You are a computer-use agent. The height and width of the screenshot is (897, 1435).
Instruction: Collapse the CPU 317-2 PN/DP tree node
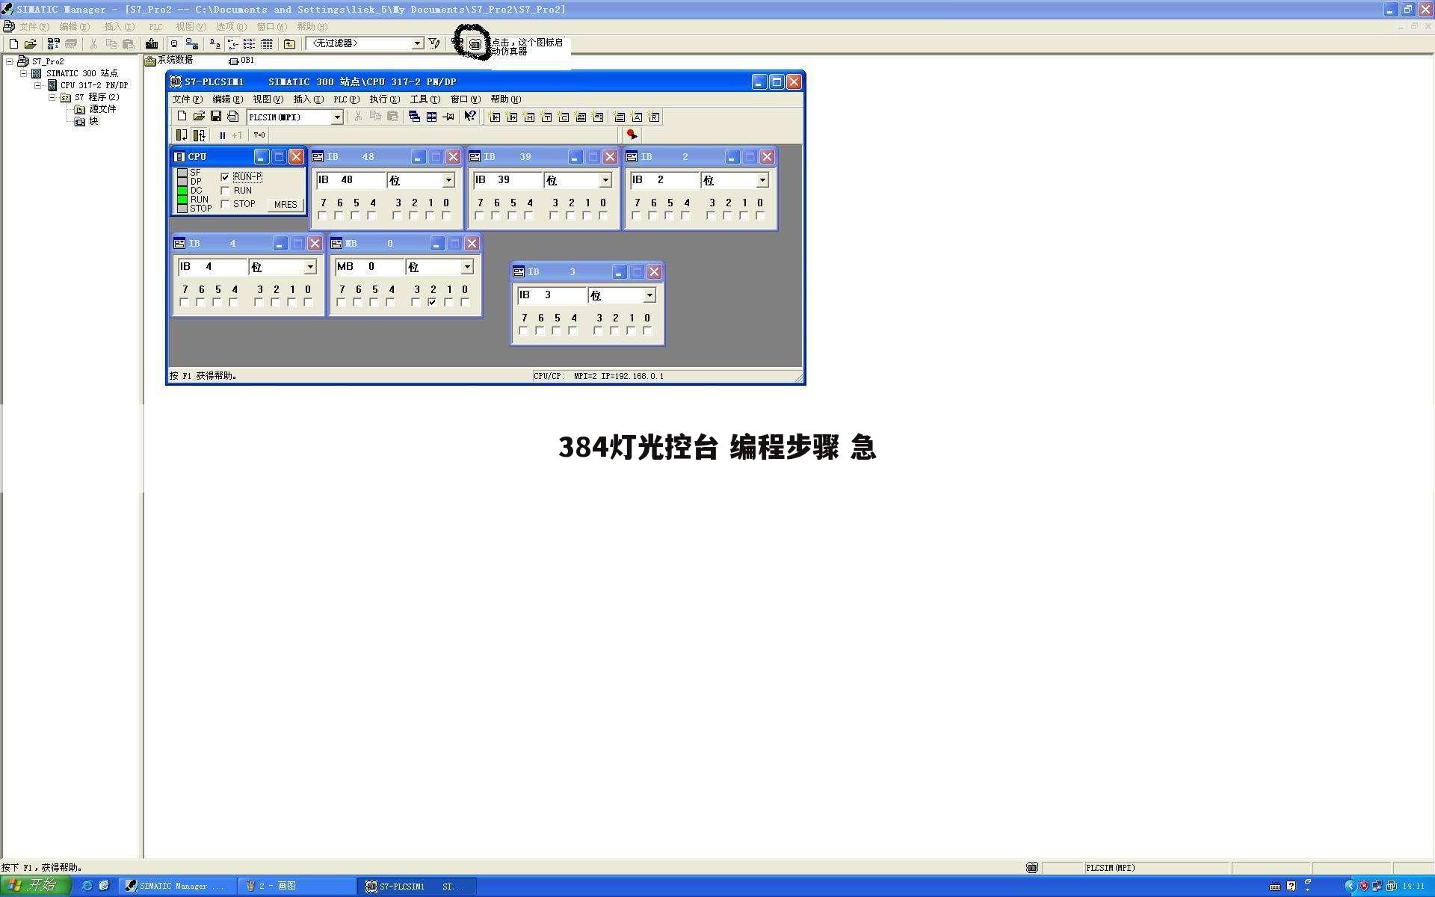[x=38, y=85]
